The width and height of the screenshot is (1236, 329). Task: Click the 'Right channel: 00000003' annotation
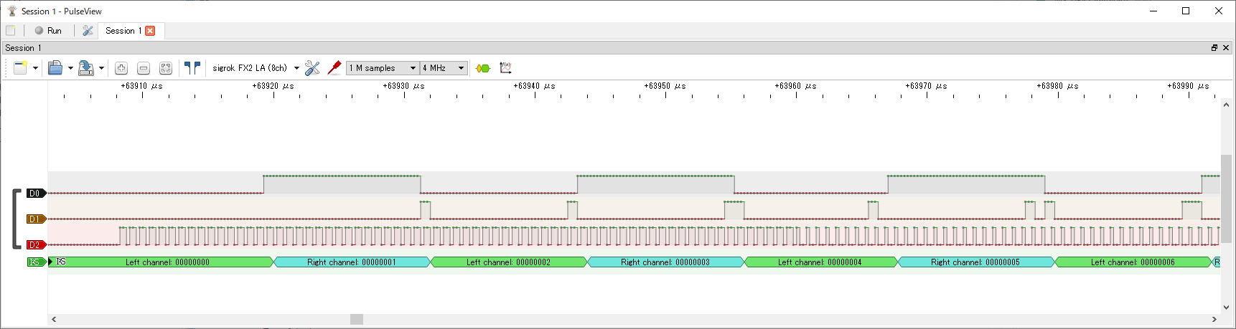(x=665, y=262)
